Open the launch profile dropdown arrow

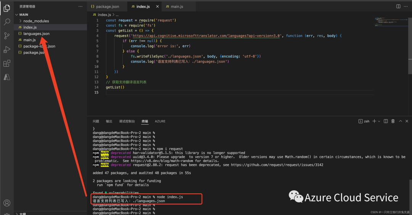(379, 121)
